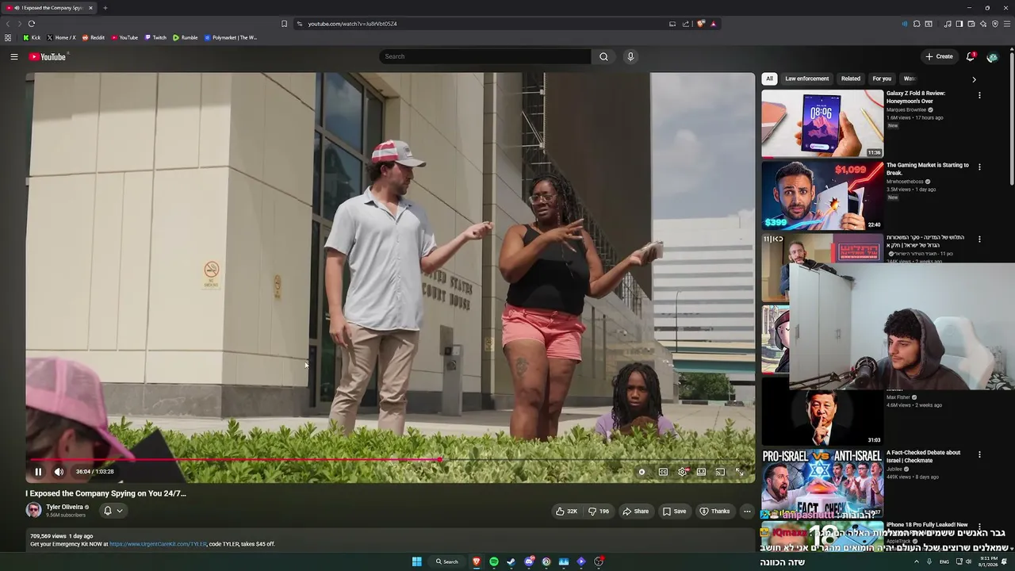Turn on closed captions
The image size is (1015, 571).
[x=663, y=472]
